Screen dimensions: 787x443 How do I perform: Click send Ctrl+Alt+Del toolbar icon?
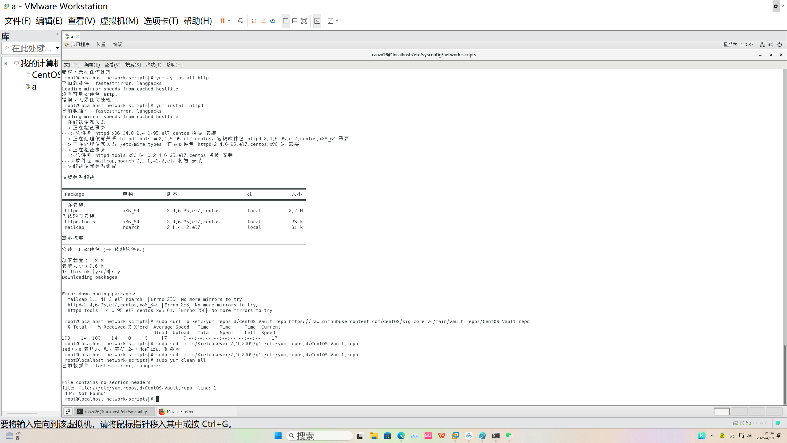coord(241,21)
